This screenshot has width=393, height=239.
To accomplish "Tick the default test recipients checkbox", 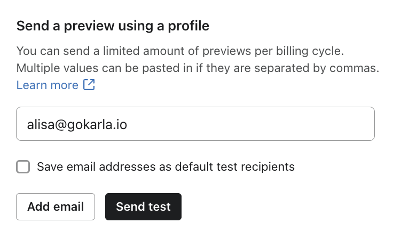I will (x=23, y=167).
